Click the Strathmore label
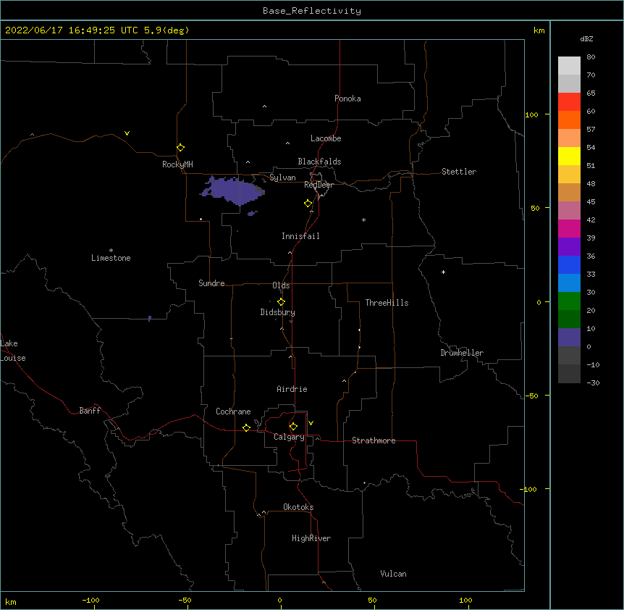This screenshot has width=624, height=610. tap(374, 440)
